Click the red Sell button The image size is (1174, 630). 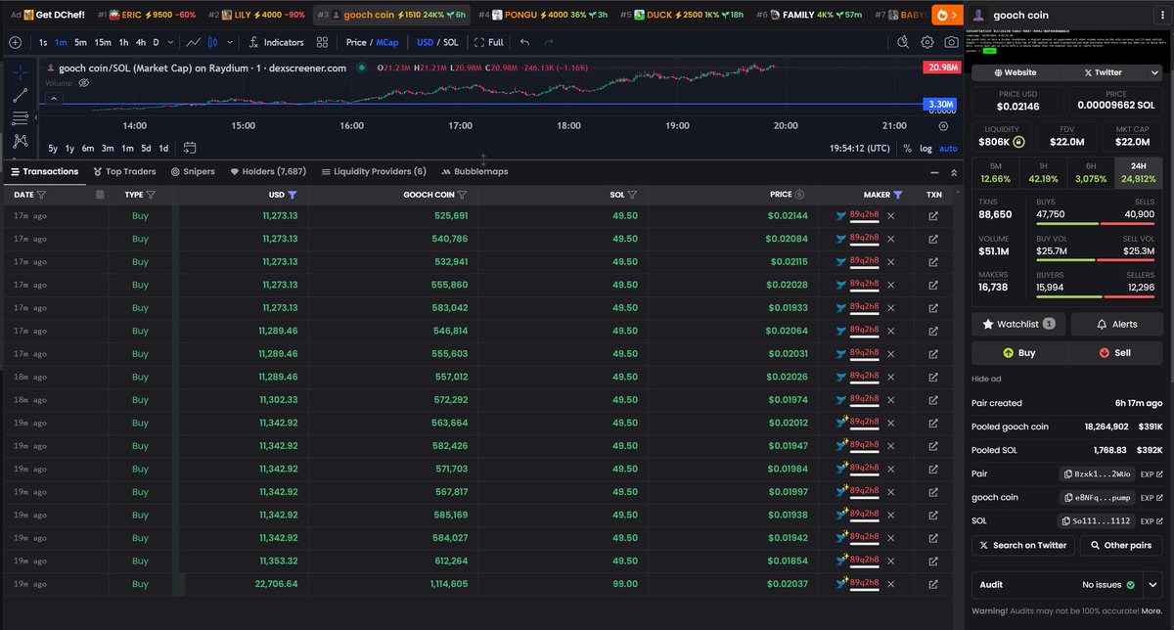pos(1115,352)
